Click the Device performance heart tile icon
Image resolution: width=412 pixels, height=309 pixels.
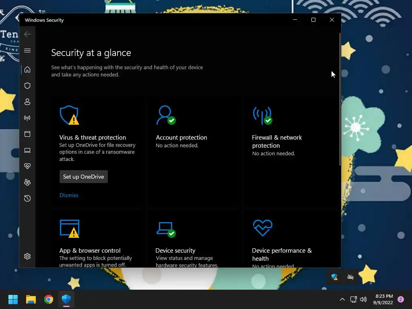262,228
